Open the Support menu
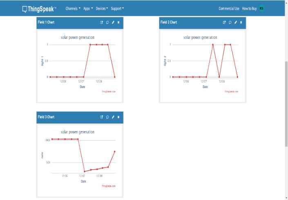Image resolution: width=288 pixels, height=200 pixels. coord(117,9)
